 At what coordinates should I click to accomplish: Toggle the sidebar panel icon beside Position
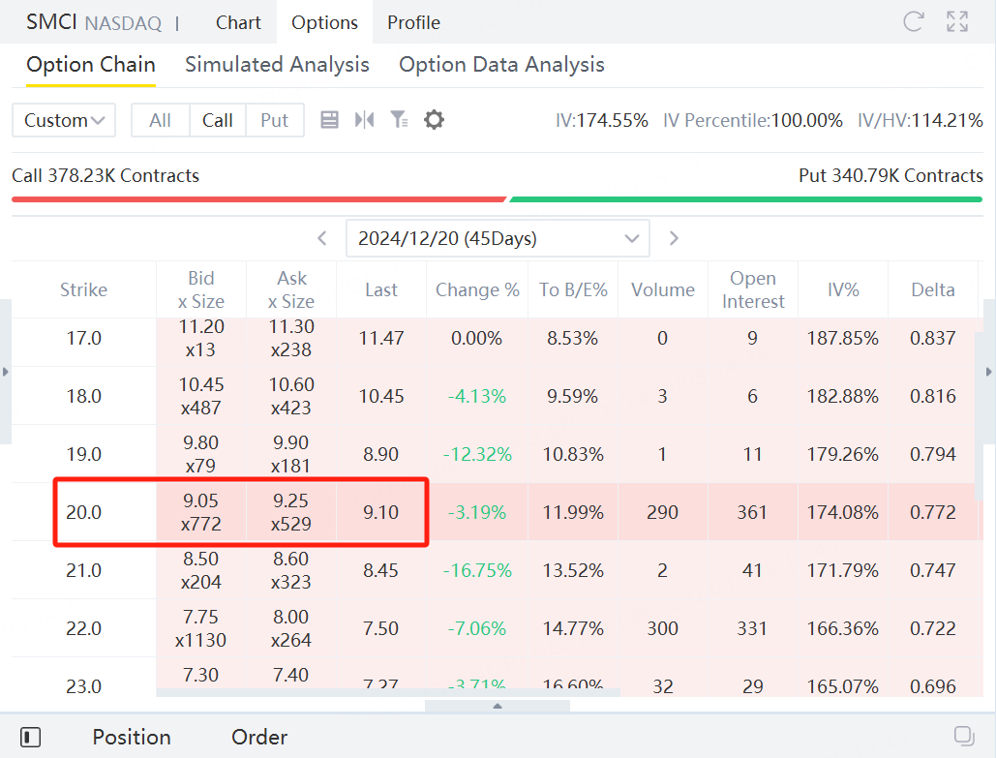click(31, 737)
